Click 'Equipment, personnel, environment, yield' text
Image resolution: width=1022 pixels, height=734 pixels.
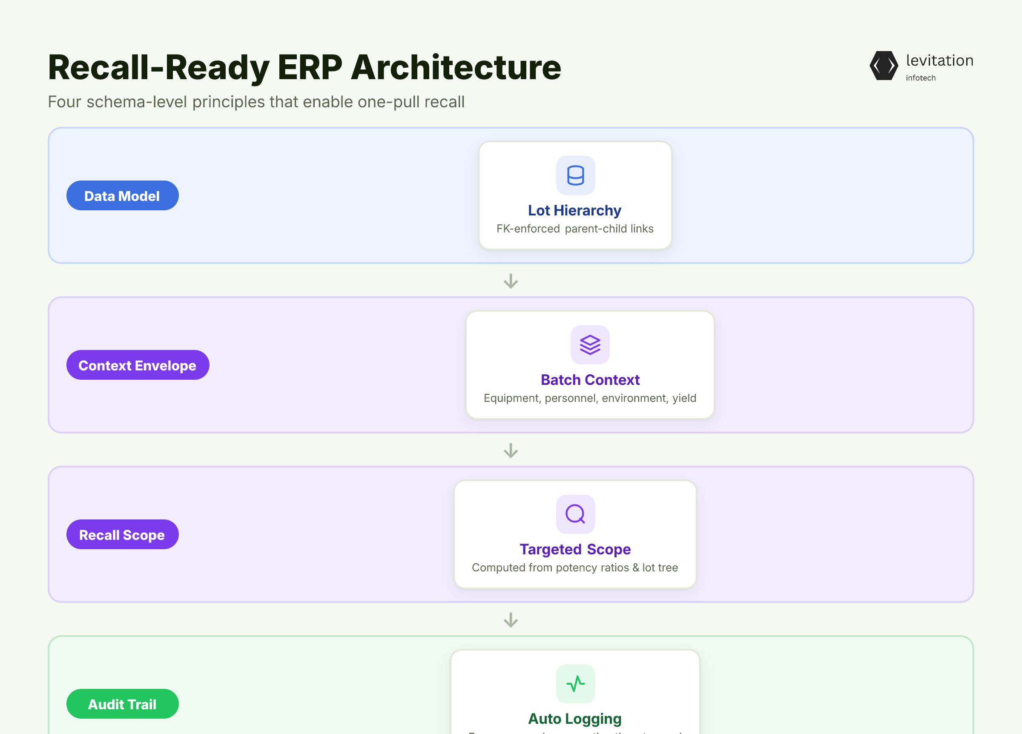pos(590,399)
